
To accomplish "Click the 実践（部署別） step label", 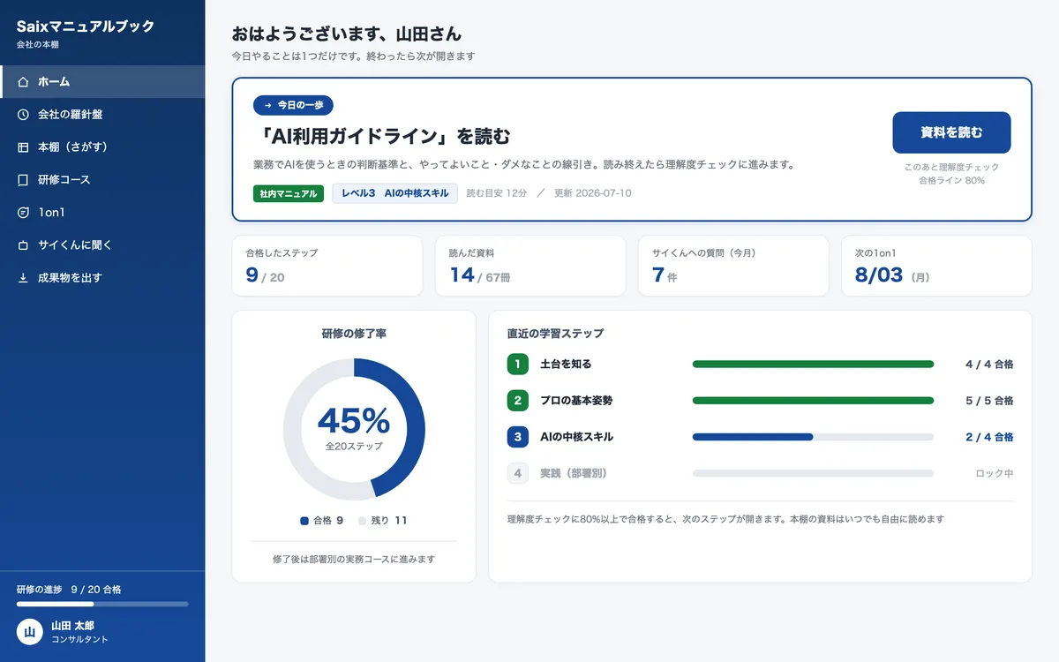I will pos(574,473).
